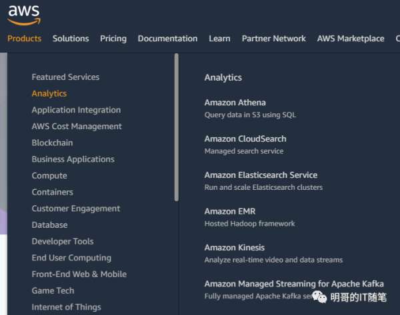Click 'Analyze real-time video and data streams'
The height and width of the screenshot is (315, 400).
point(273,260)
